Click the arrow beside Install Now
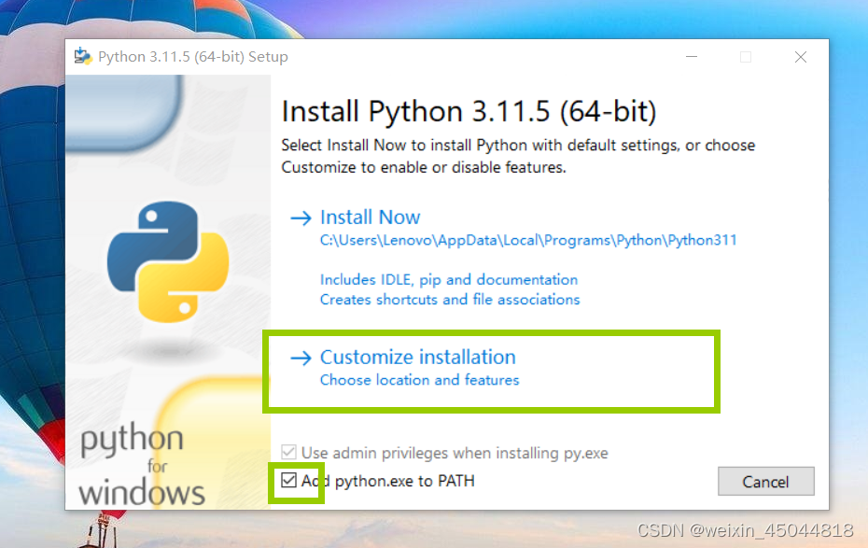Screen dimensions: 868x548 pyautogui.click(x=301, y=218)
